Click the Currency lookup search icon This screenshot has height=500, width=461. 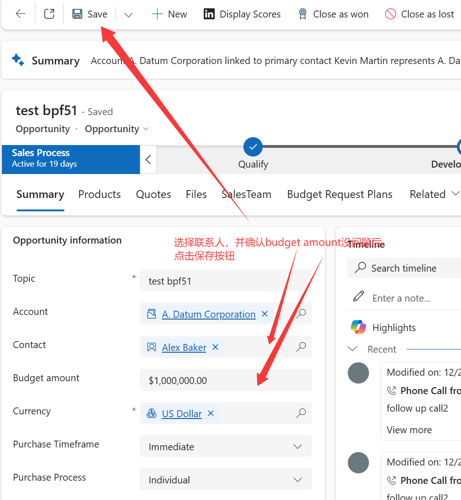tap(301, 413)
